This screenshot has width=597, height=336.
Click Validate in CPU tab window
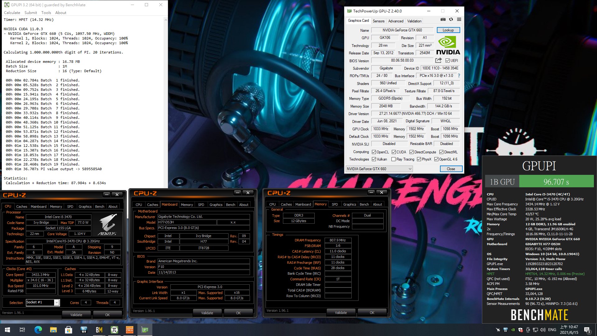pos(76,315)
